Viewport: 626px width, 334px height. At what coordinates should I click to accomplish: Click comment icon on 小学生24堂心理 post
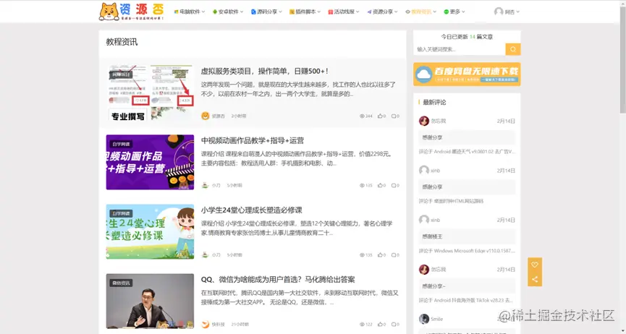coord(394,255)
